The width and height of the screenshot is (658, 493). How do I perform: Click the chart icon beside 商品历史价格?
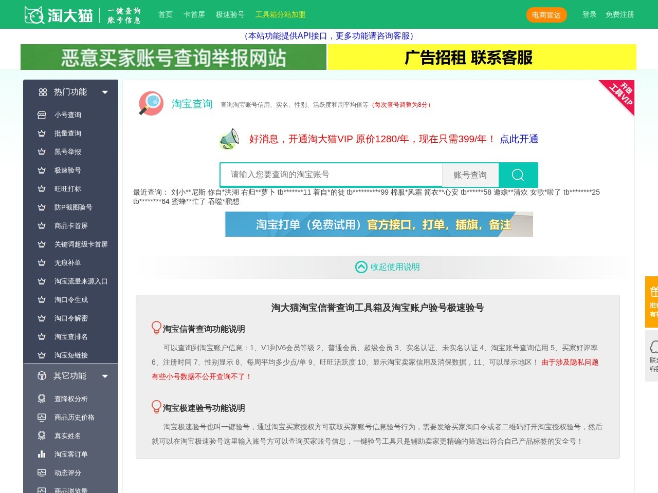point(42,418)
